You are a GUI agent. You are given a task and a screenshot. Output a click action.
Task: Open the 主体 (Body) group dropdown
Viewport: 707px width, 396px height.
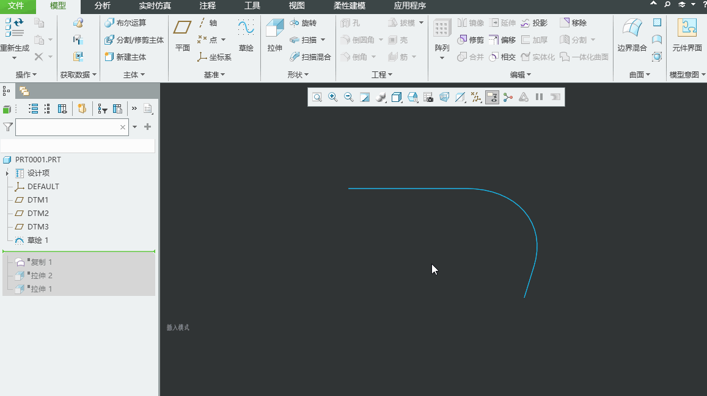coord(134,74)
